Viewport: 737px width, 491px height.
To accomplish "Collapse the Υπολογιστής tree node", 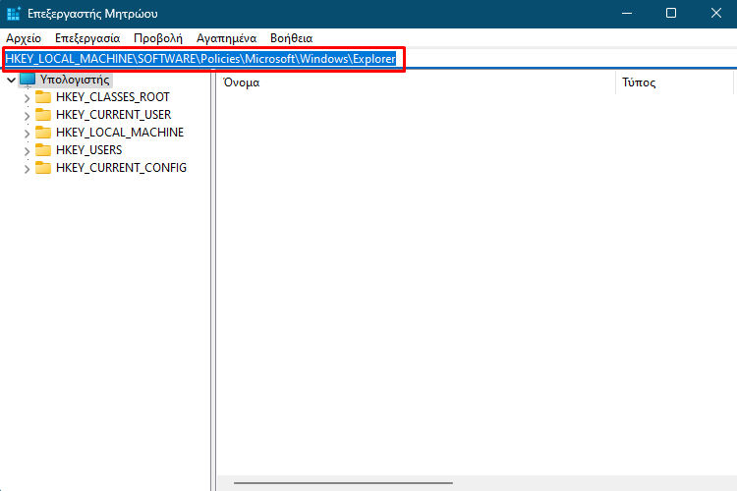I will (11, 80).
